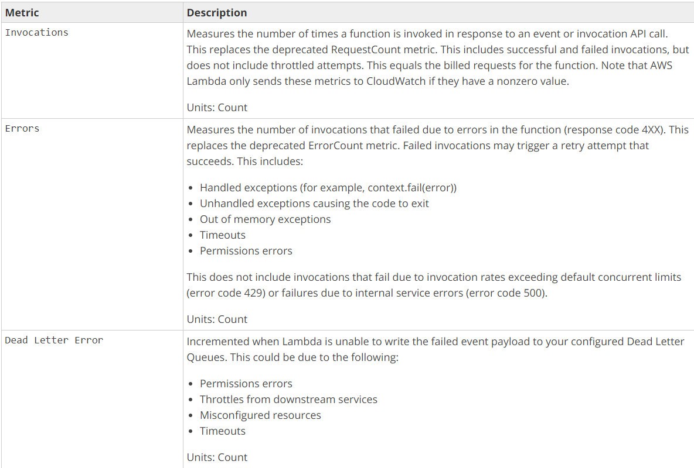Click the Misconfigured resources bullet
The width and height of the screenshot is (694, 468).
tap(260, 415)
